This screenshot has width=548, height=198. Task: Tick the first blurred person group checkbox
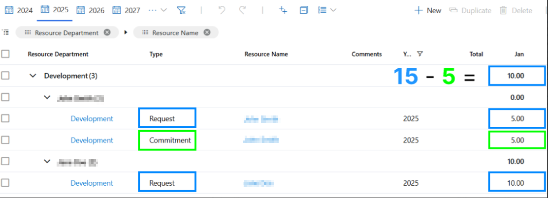coord(5,97)
